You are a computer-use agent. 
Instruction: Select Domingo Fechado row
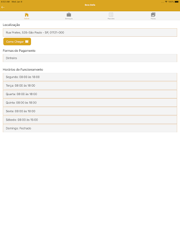tap(90, 128)
